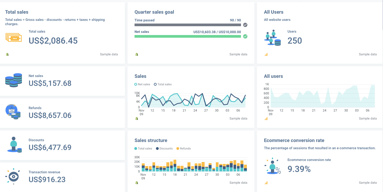Click the green Net sales progress bar

187,36
